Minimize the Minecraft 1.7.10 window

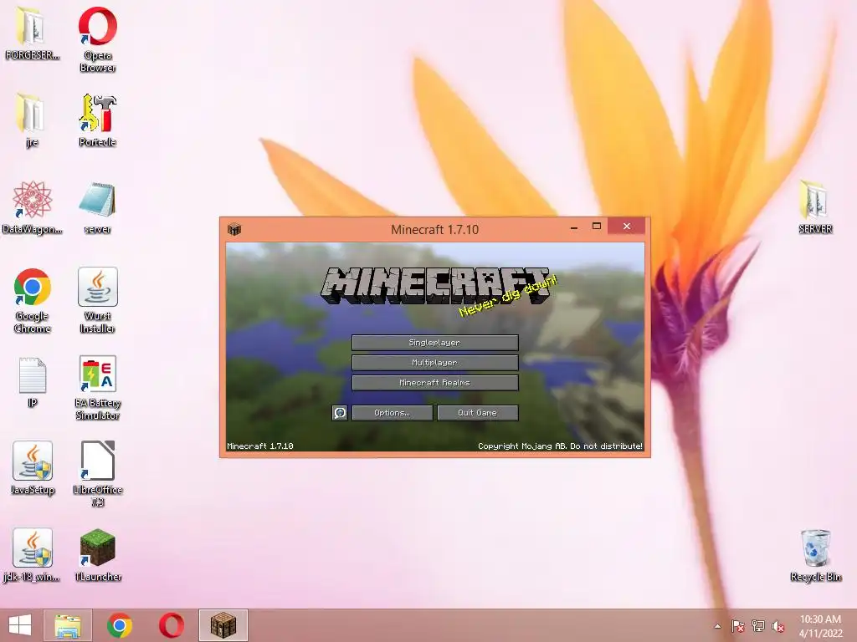click(x=574, y=227)
